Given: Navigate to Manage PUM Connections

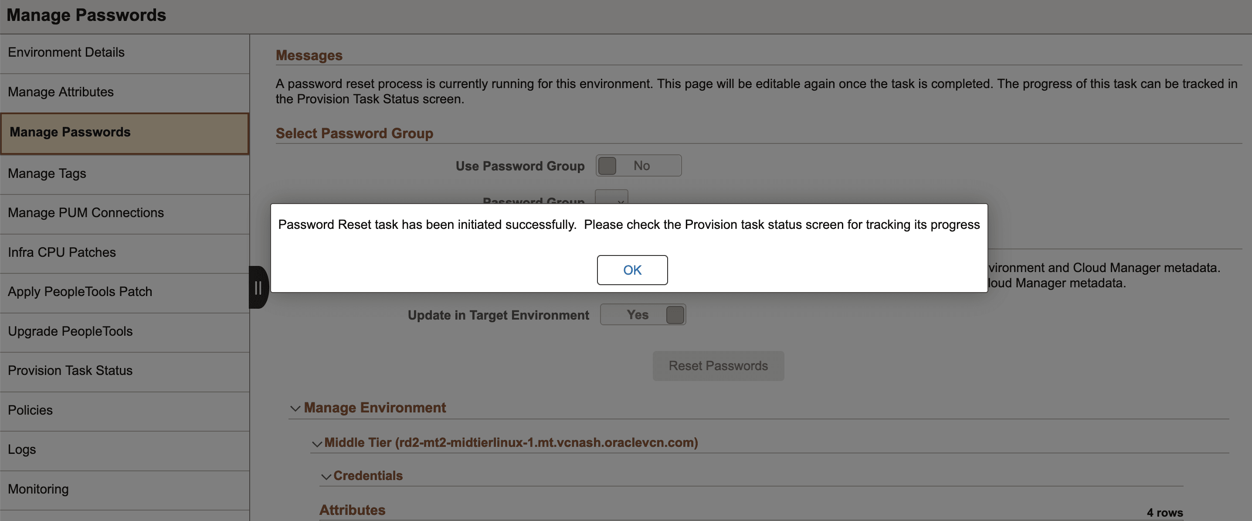Looking at the screenshot, I should (85, 213).
